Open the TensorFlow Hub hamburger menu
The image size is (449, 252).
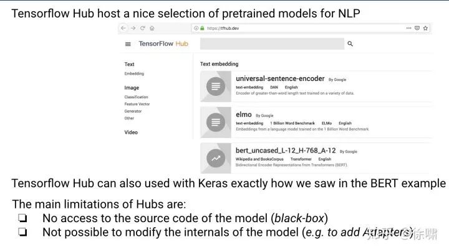[x=128, y=44]
